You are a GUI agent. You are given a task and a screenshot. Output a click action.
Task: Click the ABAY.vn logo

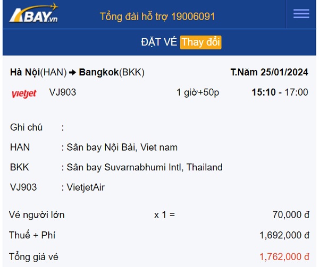coord(34,13)
